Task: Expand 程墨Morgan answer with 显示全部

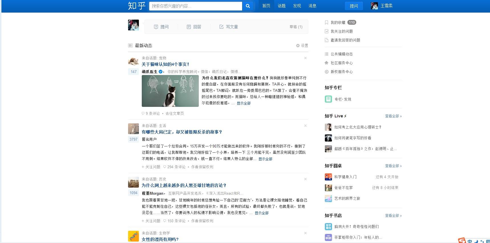Action: click(x=262, y=213)
